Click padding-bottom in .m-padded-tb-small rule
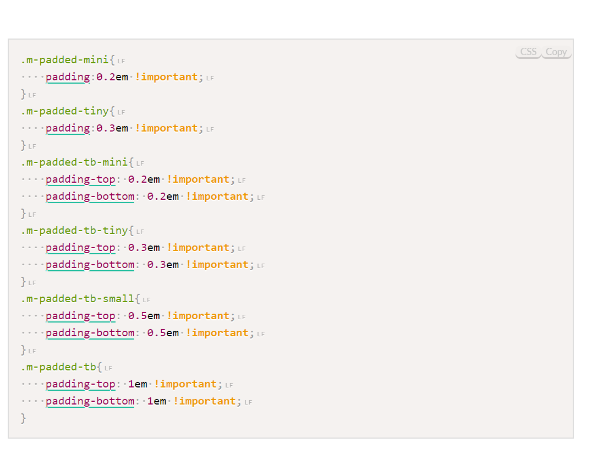The height and width of the screenshot is (459, 603). click(x=90, y=333)
